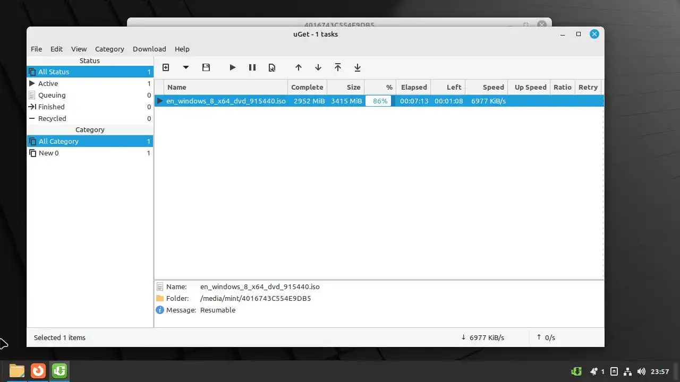Move download down with arrow icon
The height and width of the screenshot is (382, 680).
click(x=318, y=67)
